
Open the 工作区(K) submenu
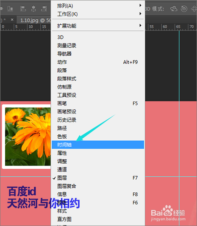[98, 14]
